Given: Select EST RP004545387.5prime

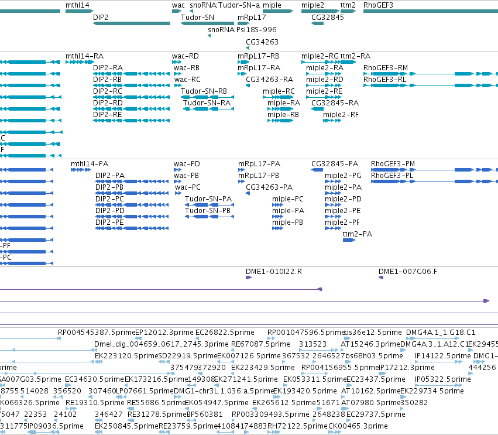Looking at the screenshot, I should pyautogui.click(x=97, y=333).
